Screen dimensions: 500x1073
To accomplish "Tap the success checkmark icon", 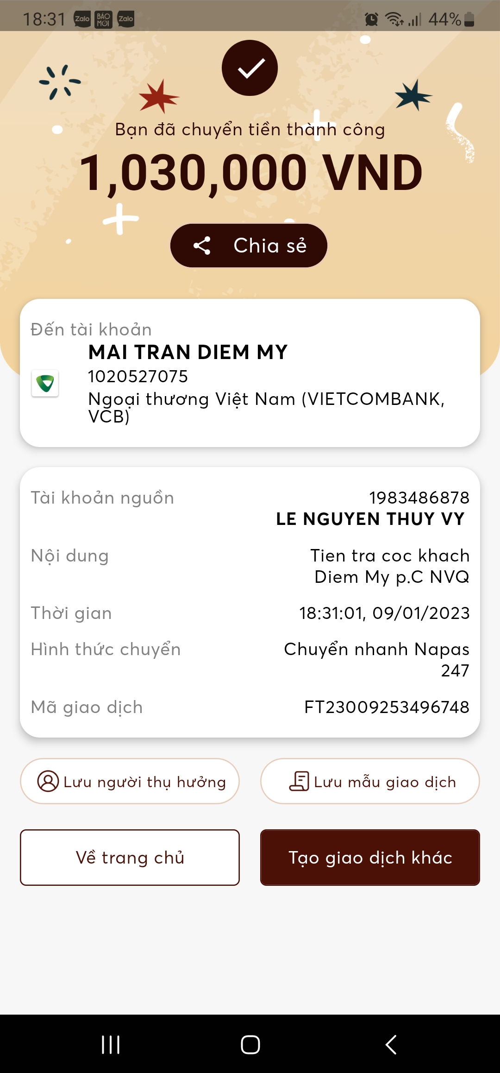I will point(250,68).
